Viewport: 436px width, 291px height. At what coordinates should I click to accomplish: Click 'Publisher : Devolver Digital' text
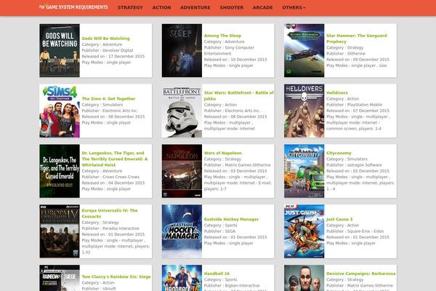tap(108, 50)
